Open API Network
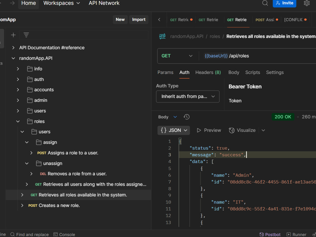The width and height of the screenshot is (316, 237). click(104, 3)
